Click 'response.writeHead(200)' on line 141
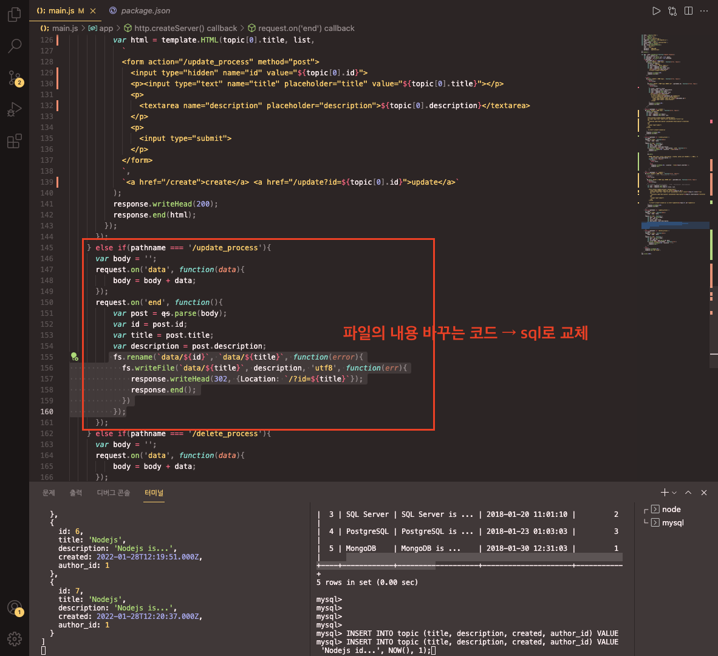 point(163,203)
